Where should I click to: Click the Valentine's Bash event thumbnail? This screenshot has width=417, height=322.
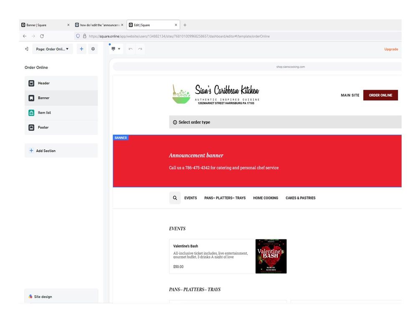point(271,257)
